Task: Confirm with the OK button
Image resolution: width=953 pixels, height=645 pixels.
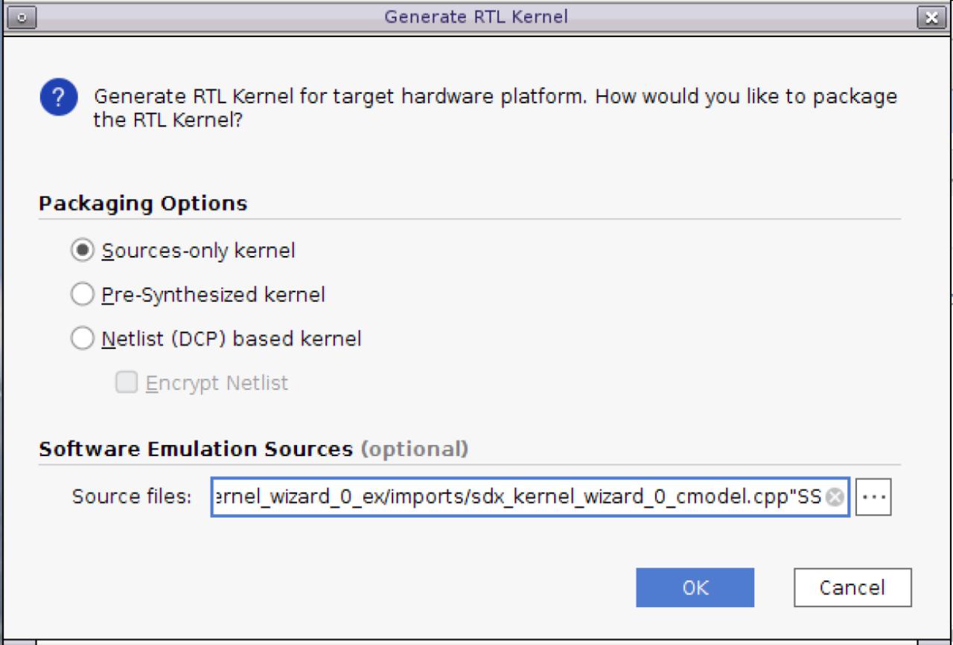Action: coord(695,588)
